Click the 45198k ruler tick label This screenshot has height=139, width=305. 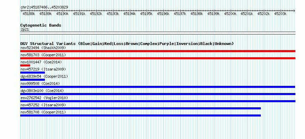[197, 14]
